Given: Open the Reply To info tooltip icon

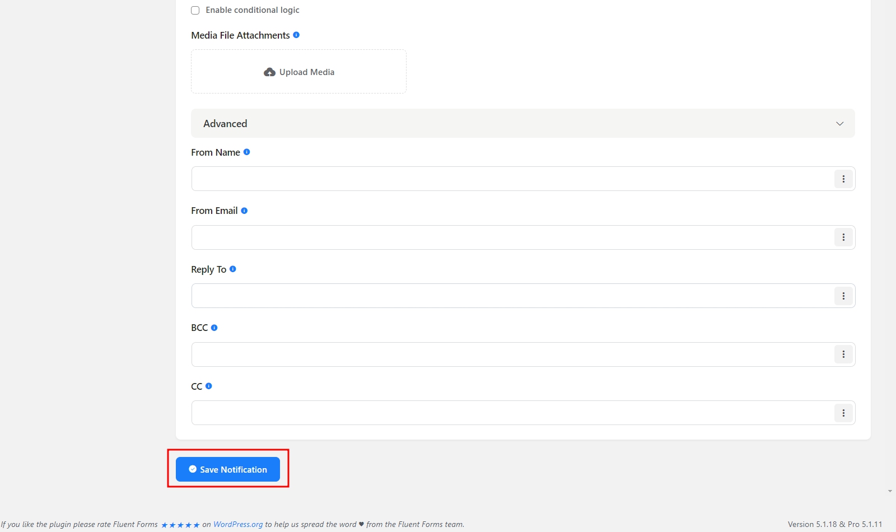Looking at the screenshot, I should 233,269.
